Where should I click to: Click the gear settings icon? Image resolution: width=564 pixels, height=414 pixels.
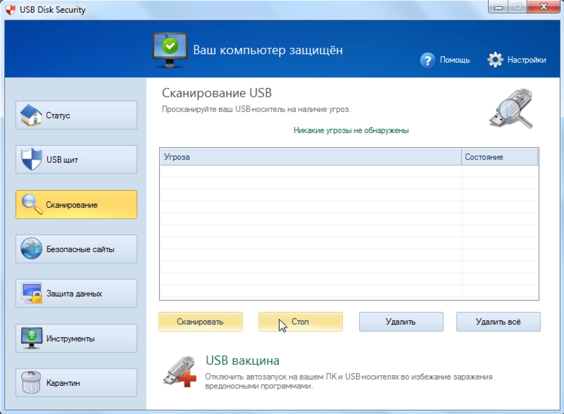[x=495, y=60]
